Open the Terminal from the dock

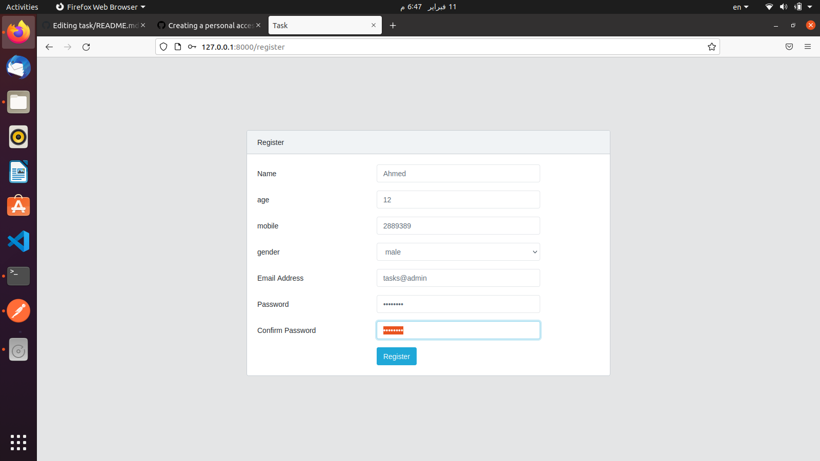coord(18,276)
